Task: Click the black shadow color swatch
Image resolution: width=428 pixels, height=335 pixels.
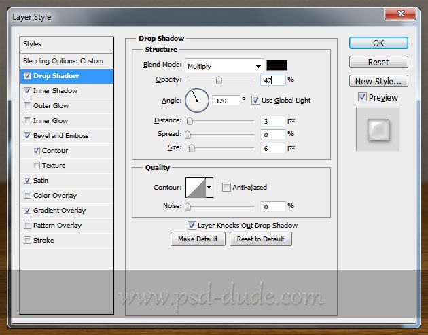Action: click(277, 66)
